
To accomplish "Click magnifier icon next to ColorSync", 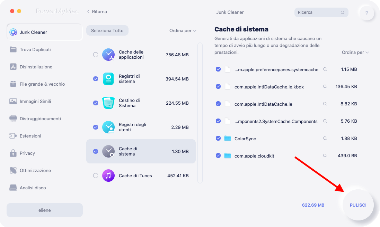I will (325, 138).
